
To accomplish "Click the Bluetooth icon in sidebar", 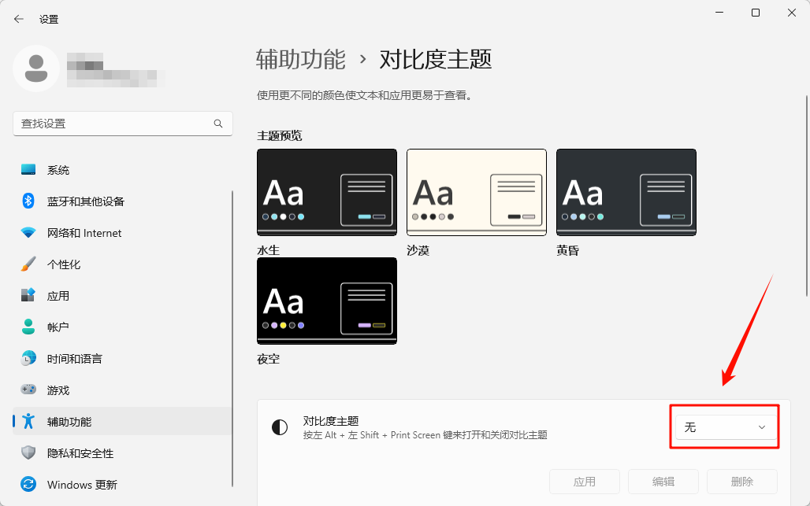I will tap(28, 201).
